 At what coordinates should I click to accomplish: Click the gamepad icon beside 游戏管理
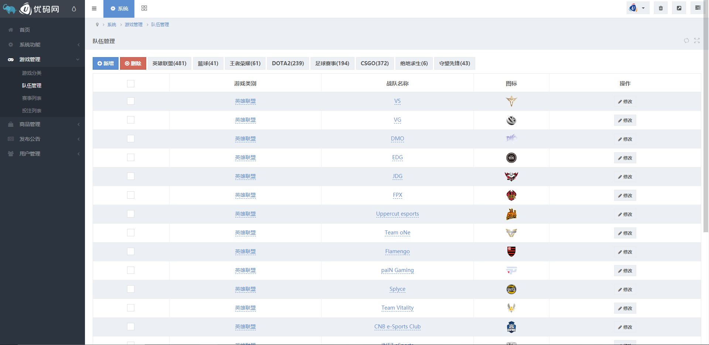[11, 59]
